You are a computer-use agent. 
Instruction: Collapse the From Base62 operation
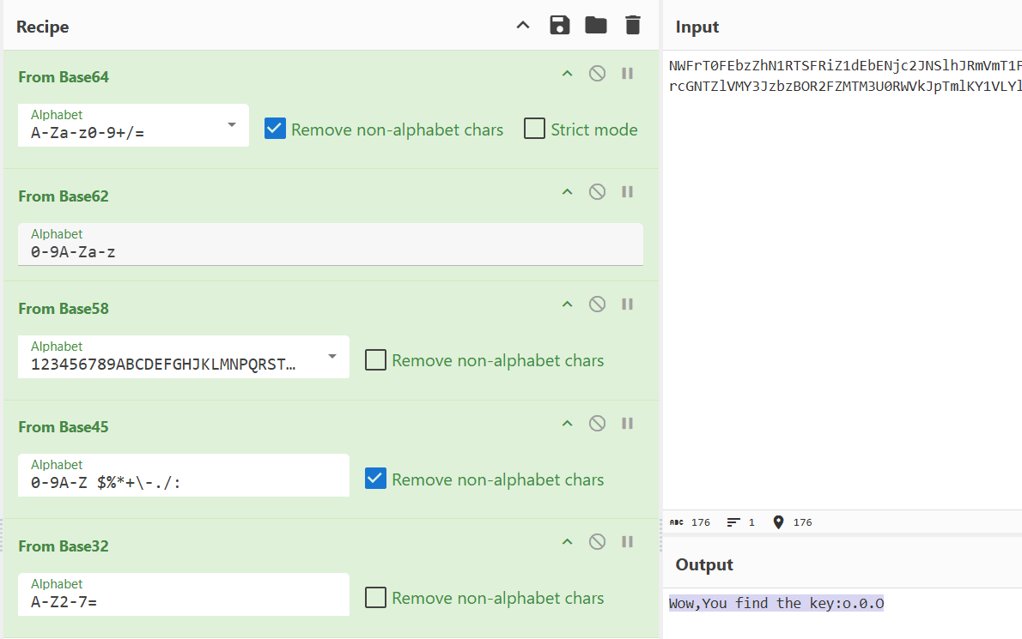click(567, 192)
